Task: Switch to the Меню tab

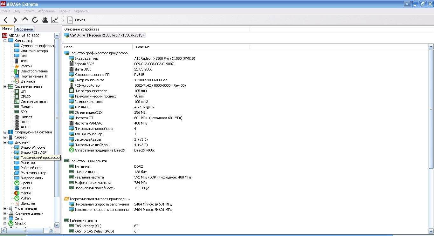Action: click(x=7, y=29)
